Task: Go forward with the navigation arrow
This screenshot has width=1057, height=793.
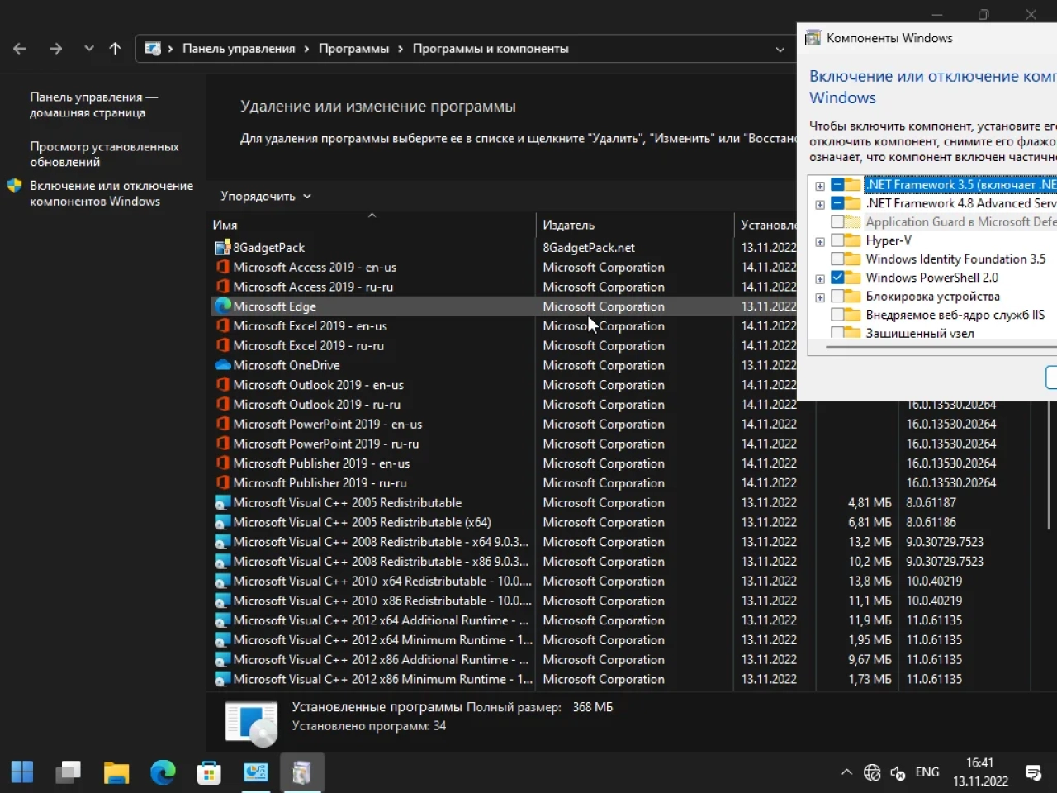Action: point(55,49)
